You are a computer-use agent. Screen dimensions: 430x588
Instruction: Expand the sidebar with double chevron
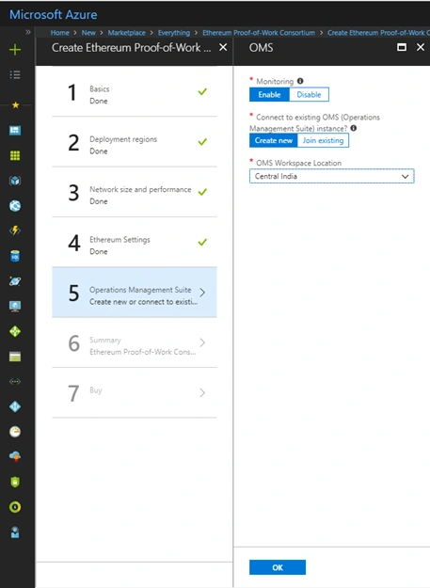(28, 32)
